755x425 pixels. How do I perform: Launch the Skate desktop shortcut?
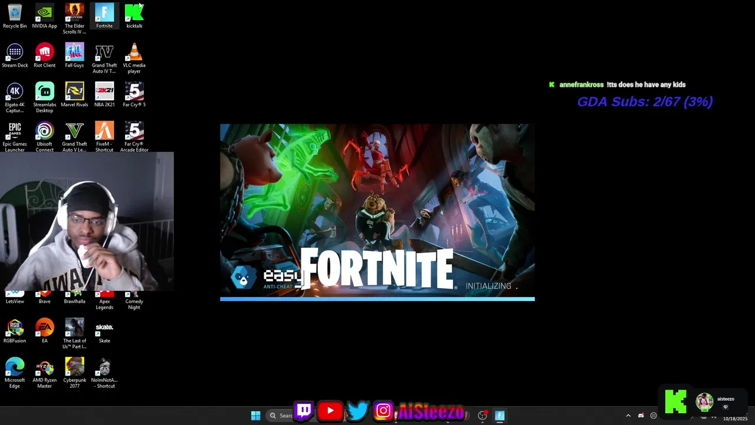pyautogui.click(x=104, y=331)
